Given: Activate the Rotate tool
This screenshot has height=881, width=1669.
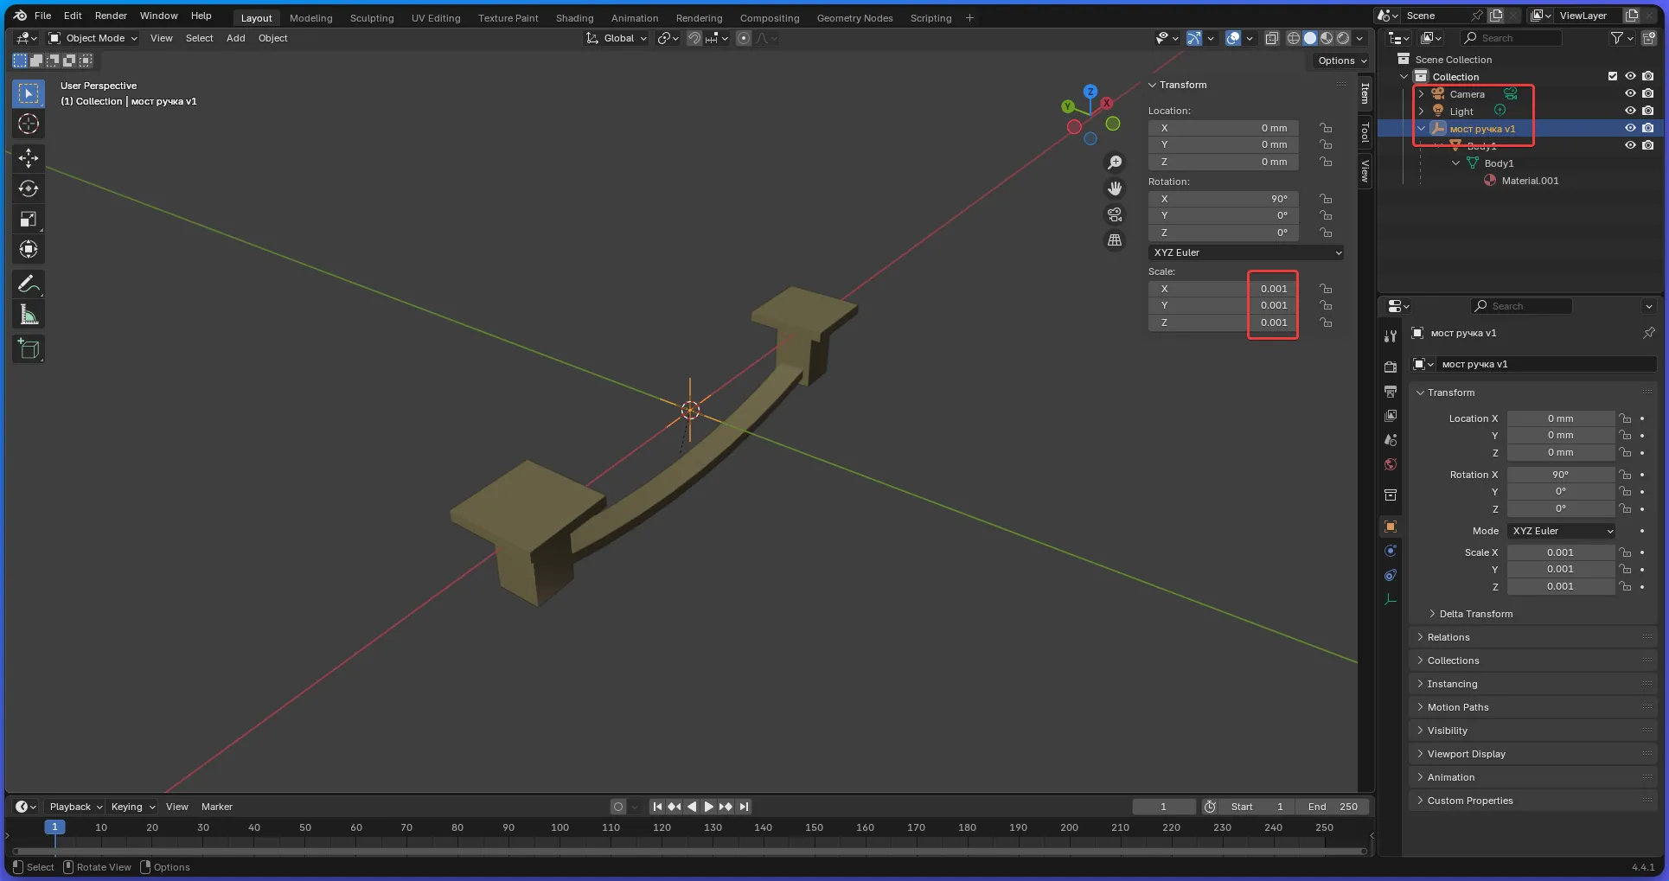Looking at the screenshot, I should 29,188.
